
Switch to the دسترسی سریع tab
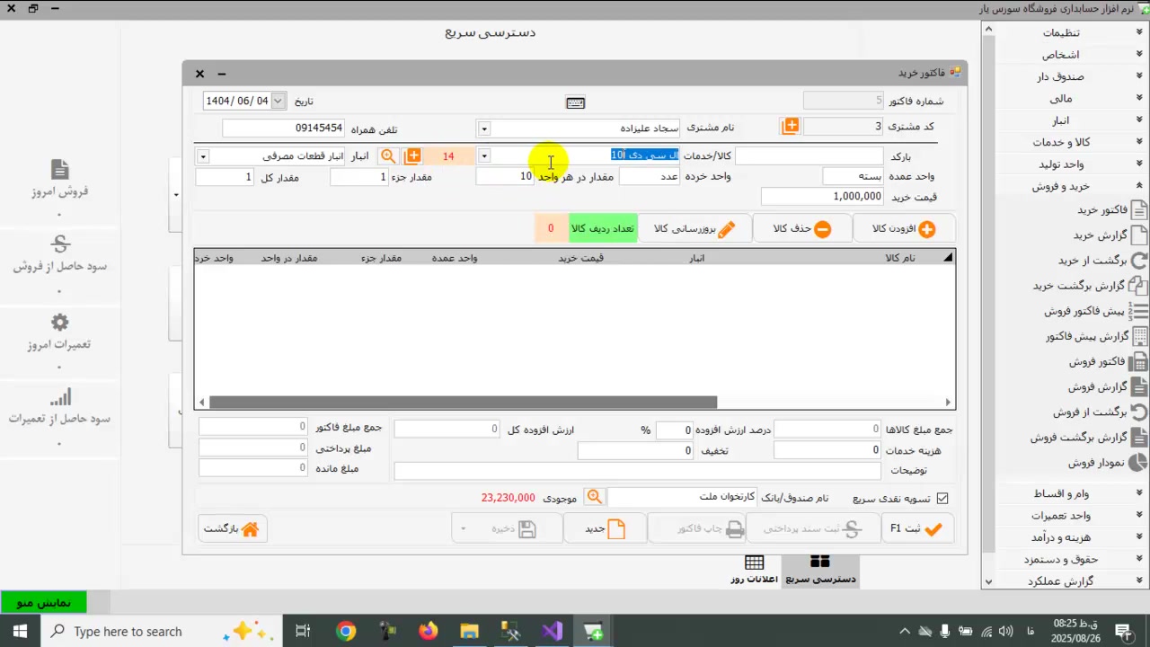coord(820,570)
